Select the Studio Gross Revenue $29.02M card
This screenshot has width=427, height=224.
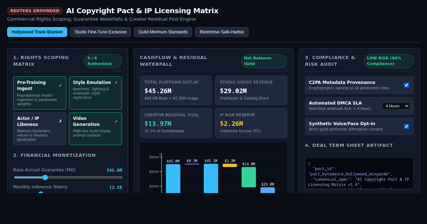pyautogui.click(x=251, y=90)
